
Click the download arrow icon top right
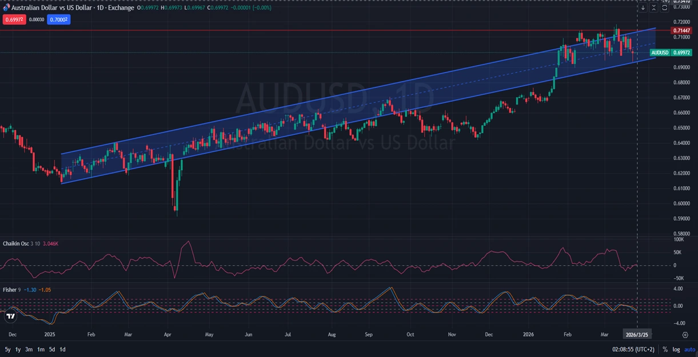(x=643, y=7)
